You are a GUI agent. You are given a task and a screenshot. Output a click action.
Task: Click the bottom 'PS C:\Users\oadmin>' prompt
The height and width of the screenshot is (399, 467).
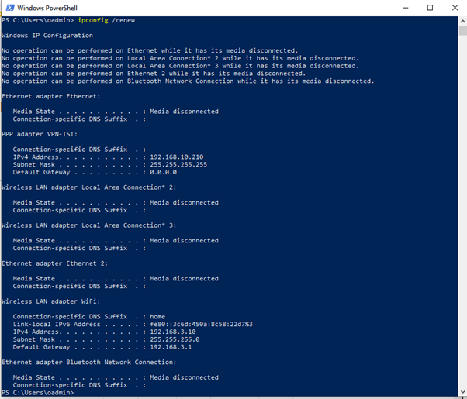pos(37,393)
